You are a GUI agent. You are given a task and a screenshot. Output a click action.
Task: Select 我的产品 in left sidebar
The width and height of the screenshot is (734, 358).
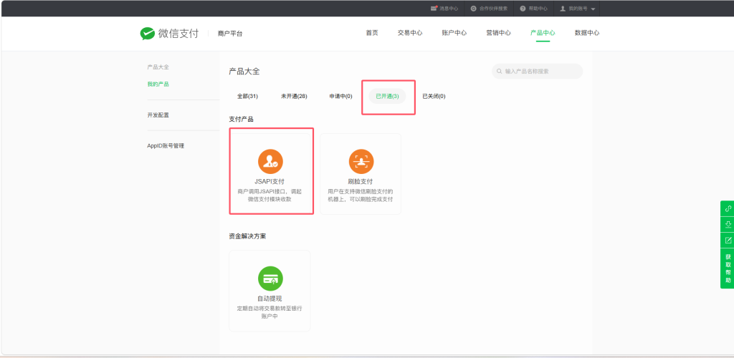(158, 84)
